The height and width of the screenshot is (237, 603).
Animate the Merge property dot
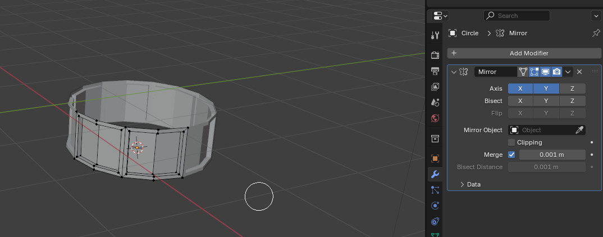click(592, 155)
